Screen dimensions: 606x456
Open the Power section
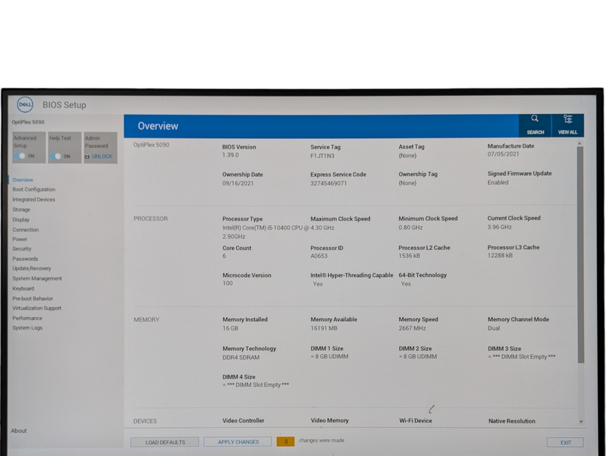point(20,239)
